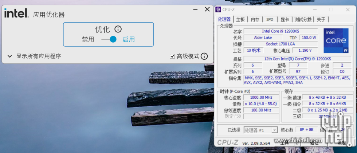This screenshot has height=153, width=357.
Task: Click the multiplier x 10.0 (4.0 - 55.0) value
Action: tap(261, 104)
